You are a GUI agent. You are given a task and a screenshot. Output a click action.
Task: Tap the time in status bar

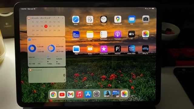[x=24, y=9]
